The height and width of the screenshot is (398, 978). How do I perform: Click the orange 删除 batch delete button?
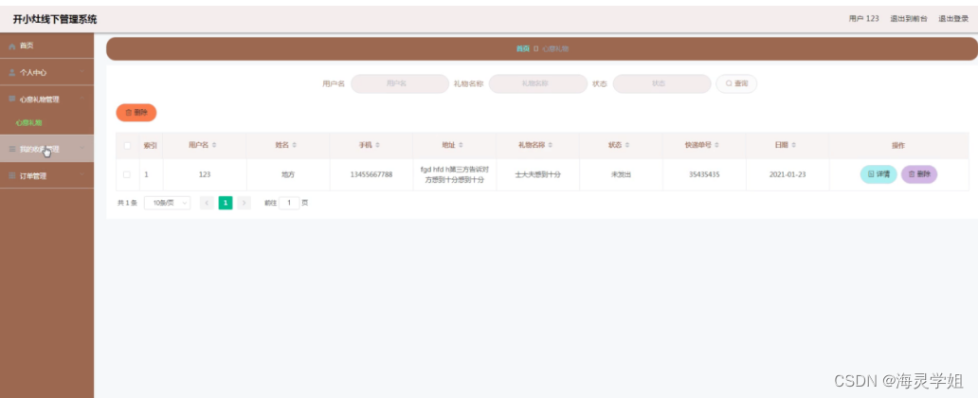(136, 112)
